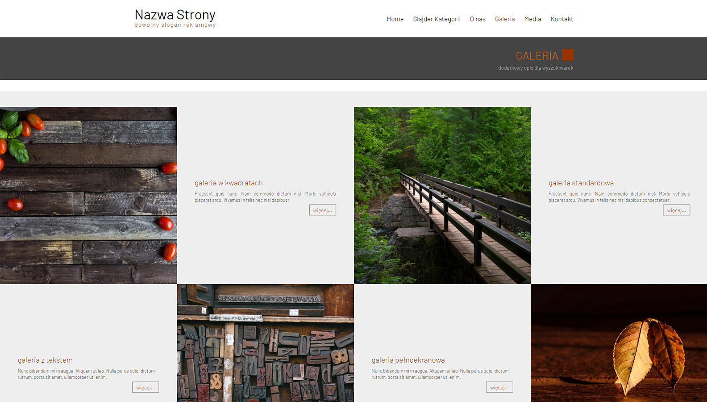Open the autumn leaf photo
The image size is (707, 402).
point(619,343)
